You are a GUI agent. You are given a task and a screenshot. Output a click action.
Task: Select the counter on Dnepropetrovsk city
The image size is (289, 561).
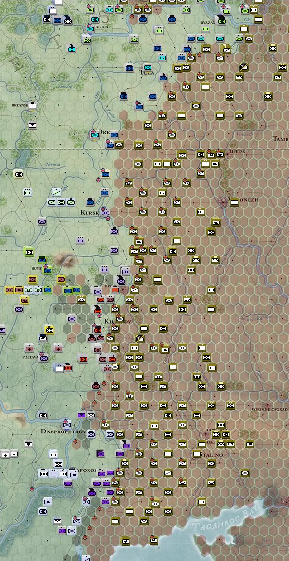pos(67,425)
